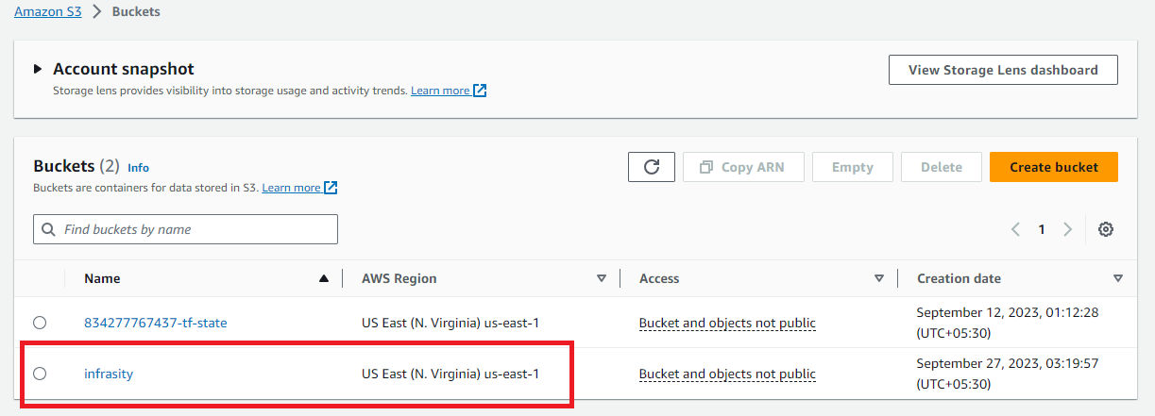Sort by Name column arrow

[324, 278]
